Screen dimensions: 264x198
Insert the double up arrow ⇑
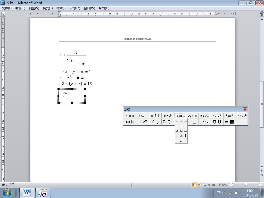[177, 136]
